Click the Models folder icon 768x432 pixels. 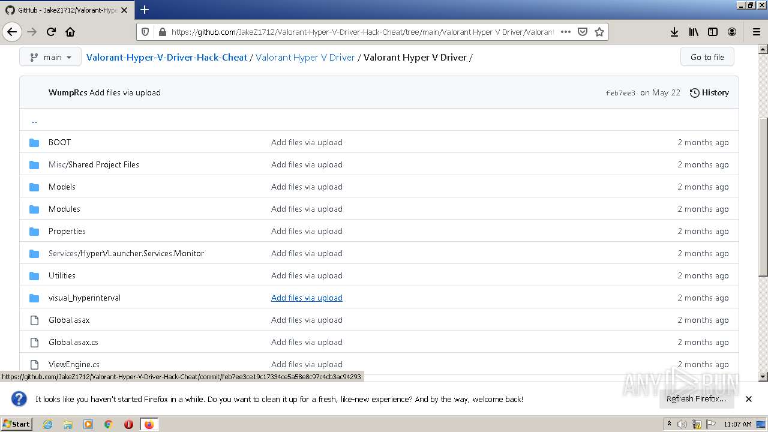[34, 187]
